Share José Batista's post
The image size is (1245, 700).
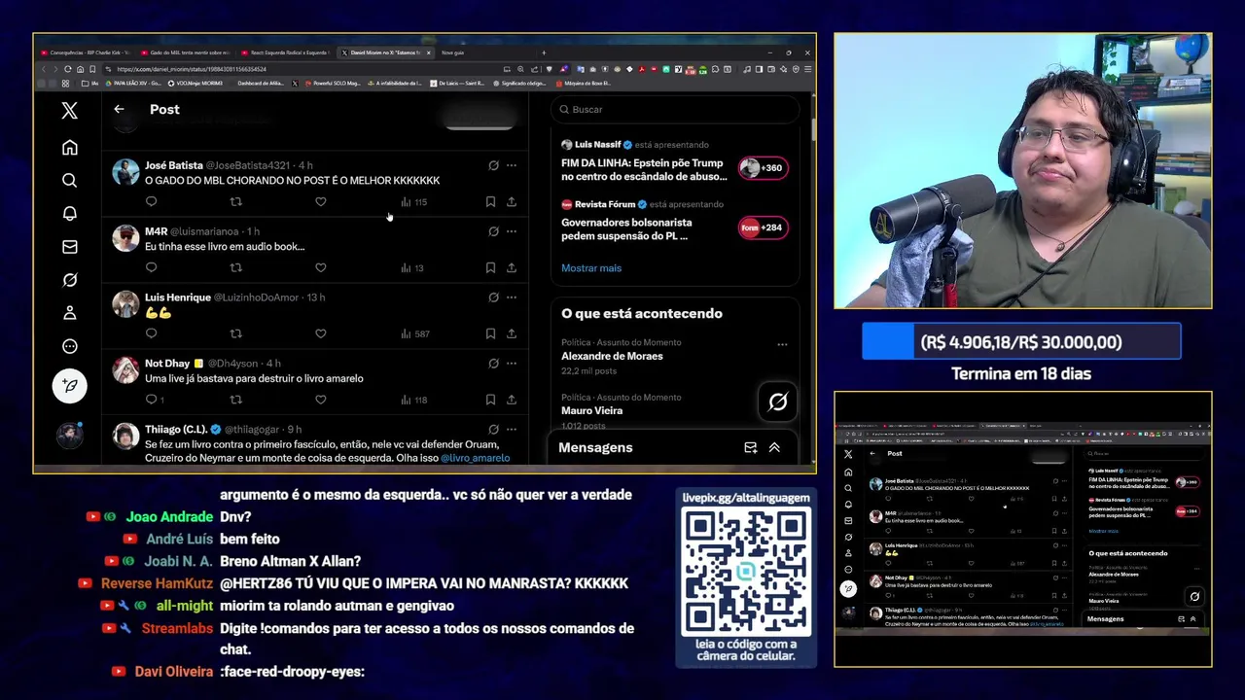pyautogui.click(x=512, y=202)
